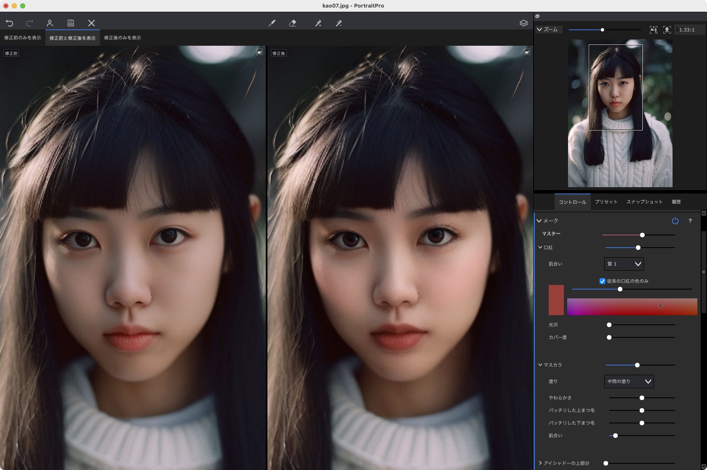Click the mascara 肌合い slider handle

click(615, 436)
